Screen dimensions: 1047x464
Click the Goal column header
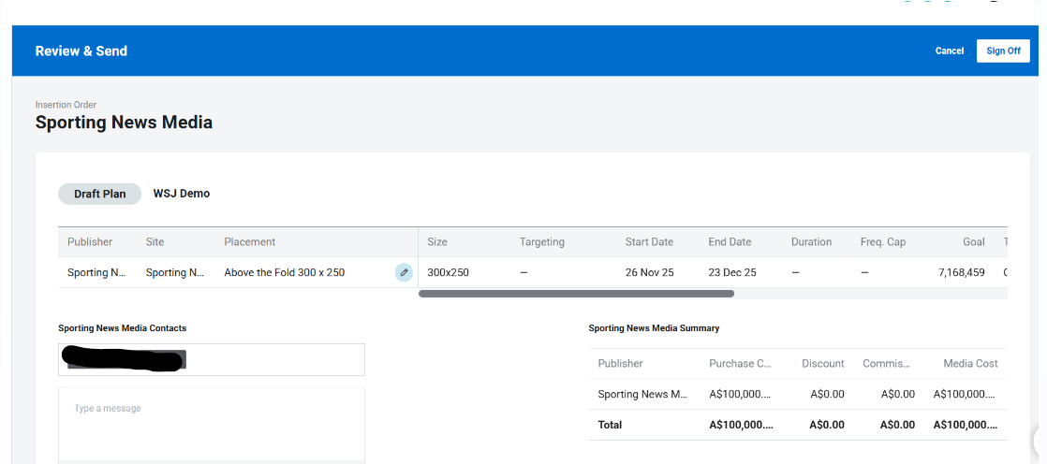(x=973, y=241)
